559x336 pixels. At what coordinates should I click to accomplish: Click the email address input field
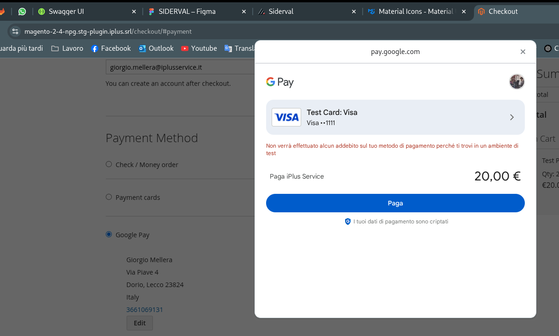click(180, 67)
